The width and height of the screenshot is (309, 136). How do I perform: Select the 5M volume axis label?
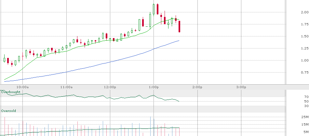tap(306, 132)
